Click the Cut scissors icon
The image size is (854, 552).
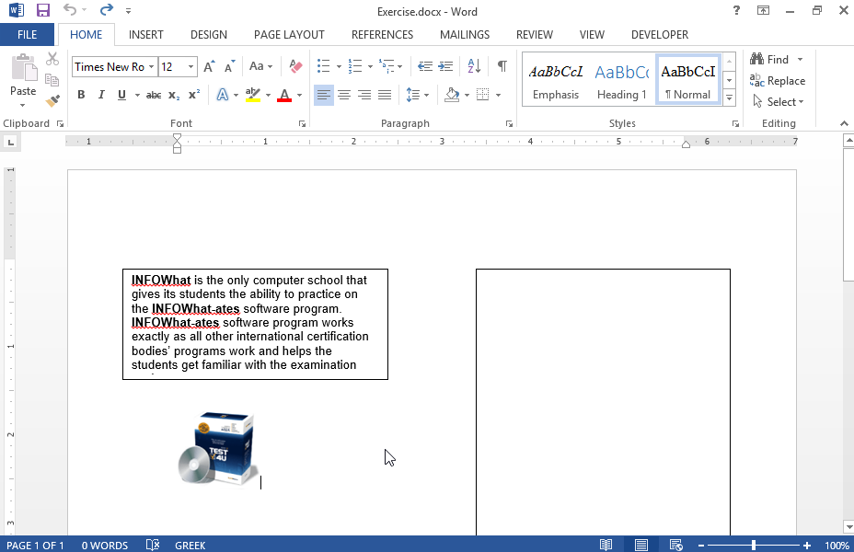(52, 59)
